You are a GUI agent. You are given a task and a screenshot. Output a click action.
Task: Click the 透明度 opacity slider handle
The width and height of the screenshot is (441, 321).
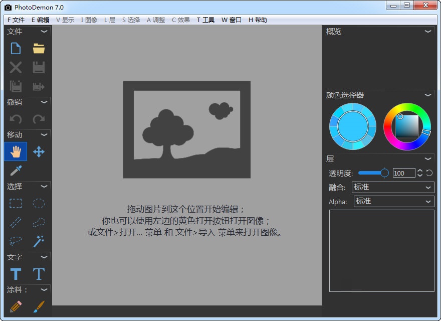tap(384, 173)
